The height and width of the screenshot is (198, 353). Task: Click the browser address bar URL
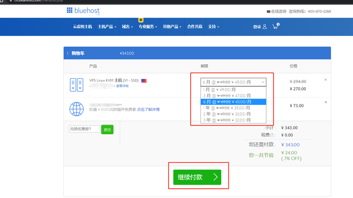click(x=39, y=1)
